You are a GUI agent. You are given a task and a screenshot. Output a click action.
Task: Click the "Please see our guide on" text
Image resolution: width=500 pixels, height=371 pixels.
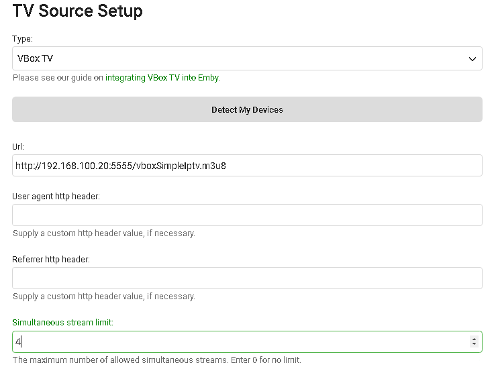click(x=58, y=78)
